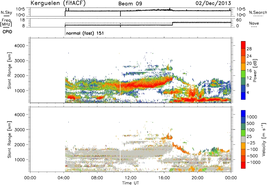Viewport: 267px width, 185px height.
Task: Click the "Kerguelen (fitACF)" plot title
Action: (58, 3)
